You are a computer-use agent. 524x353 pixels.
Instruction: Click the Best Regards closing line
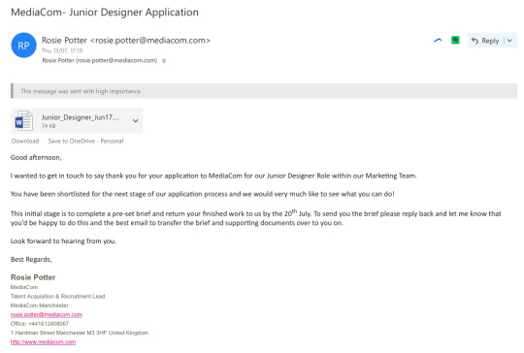click(x=31, y=260)
